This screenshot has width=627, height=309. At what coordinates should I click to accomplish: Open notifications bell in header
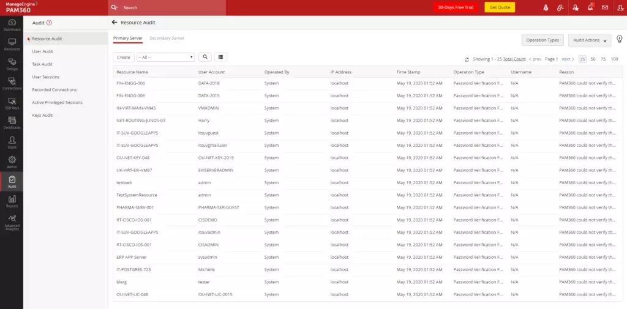pos(590,7)
